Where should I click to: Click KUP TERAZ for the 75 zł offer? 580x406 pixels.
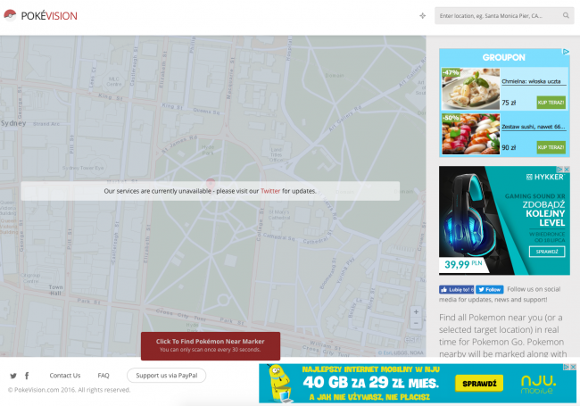point(551,103)
